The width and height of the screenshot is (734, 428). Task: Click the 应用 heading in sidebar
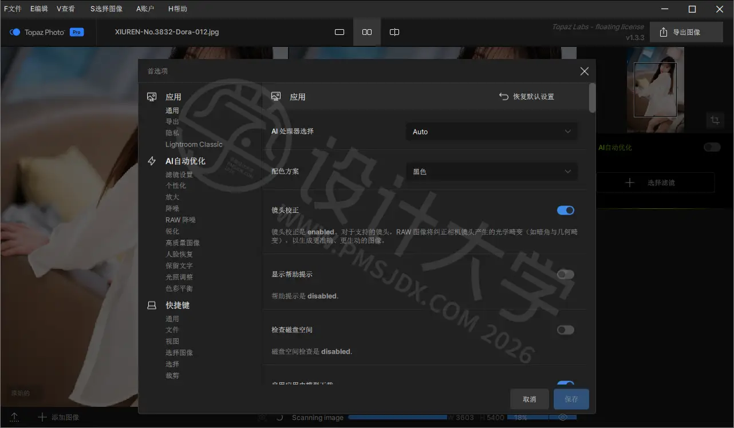[x=173, y=97]
